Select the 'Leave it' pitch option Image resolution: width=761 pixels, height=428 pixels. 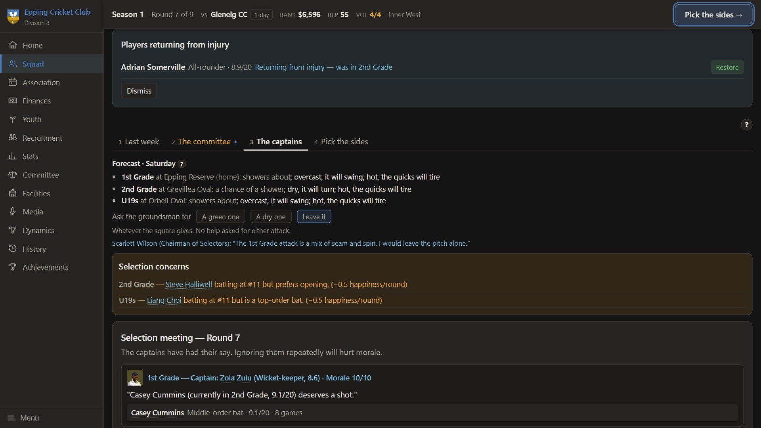pos(314,217)
